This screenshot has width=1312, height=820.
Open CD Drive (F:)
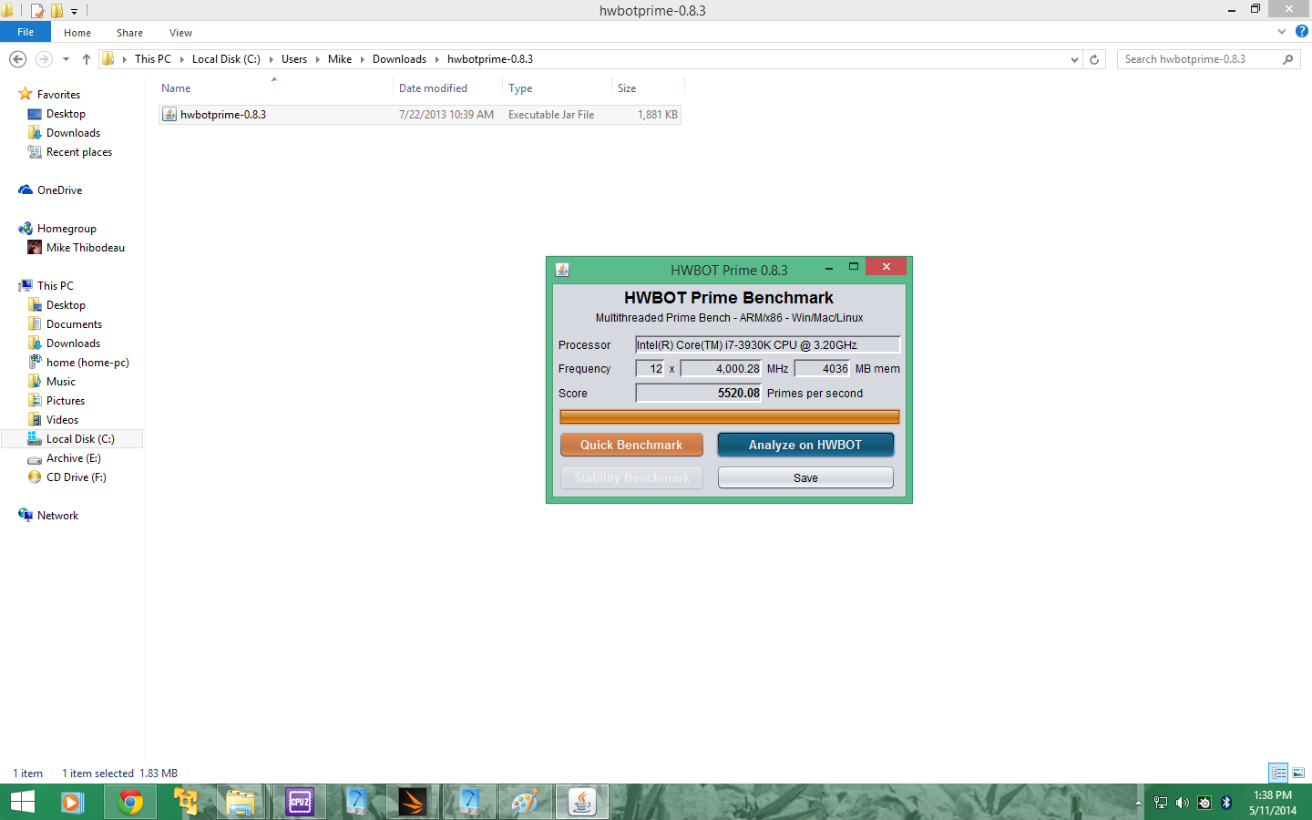[x=76, y=477]
